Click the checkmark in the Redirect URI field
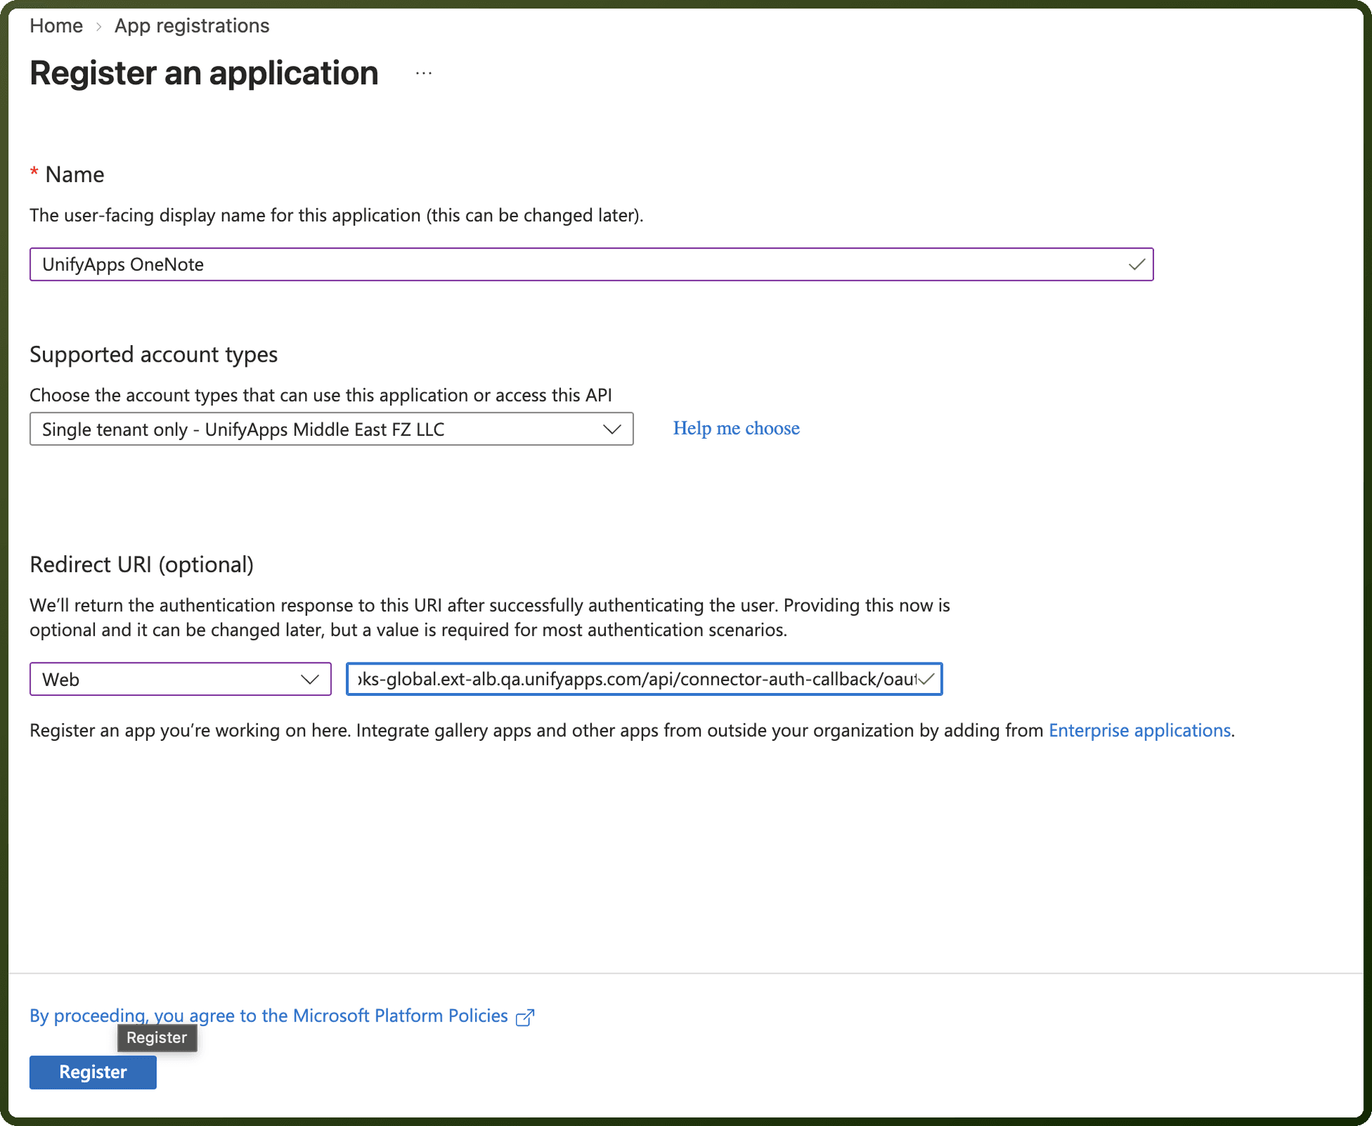 [x=926, y=679]
